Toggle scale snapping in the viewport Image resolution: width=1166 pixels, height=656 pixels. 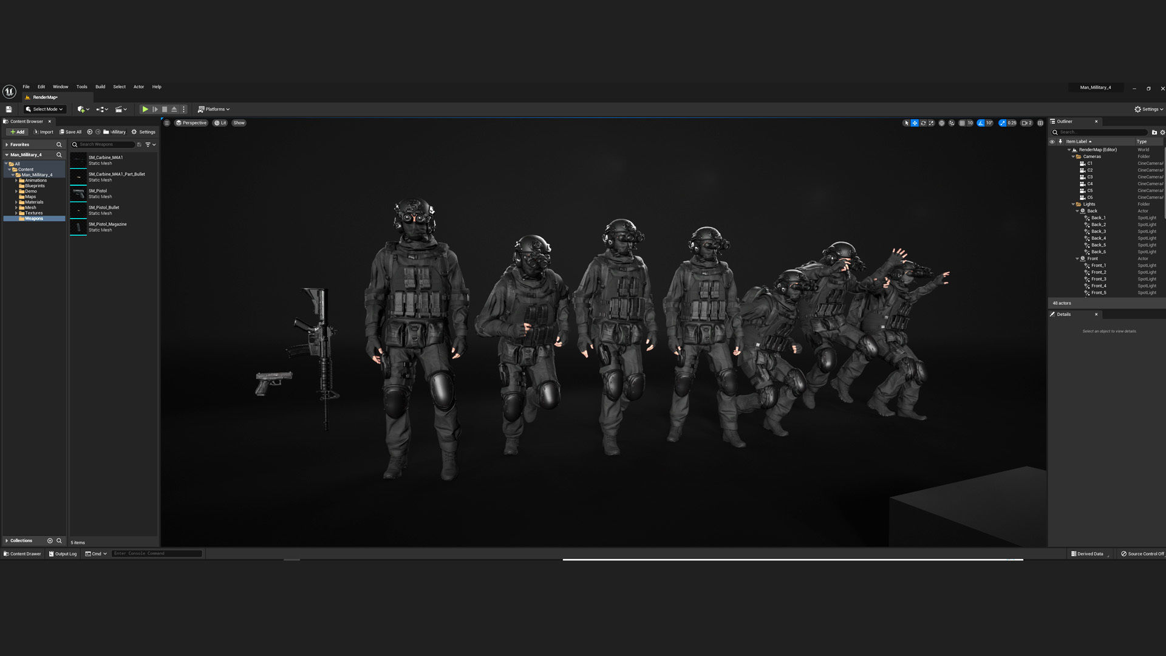(x=1003, y=123)
